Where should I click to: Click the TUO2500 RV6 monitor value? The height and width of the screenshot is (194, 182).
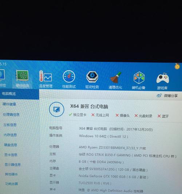coord(95,183)
